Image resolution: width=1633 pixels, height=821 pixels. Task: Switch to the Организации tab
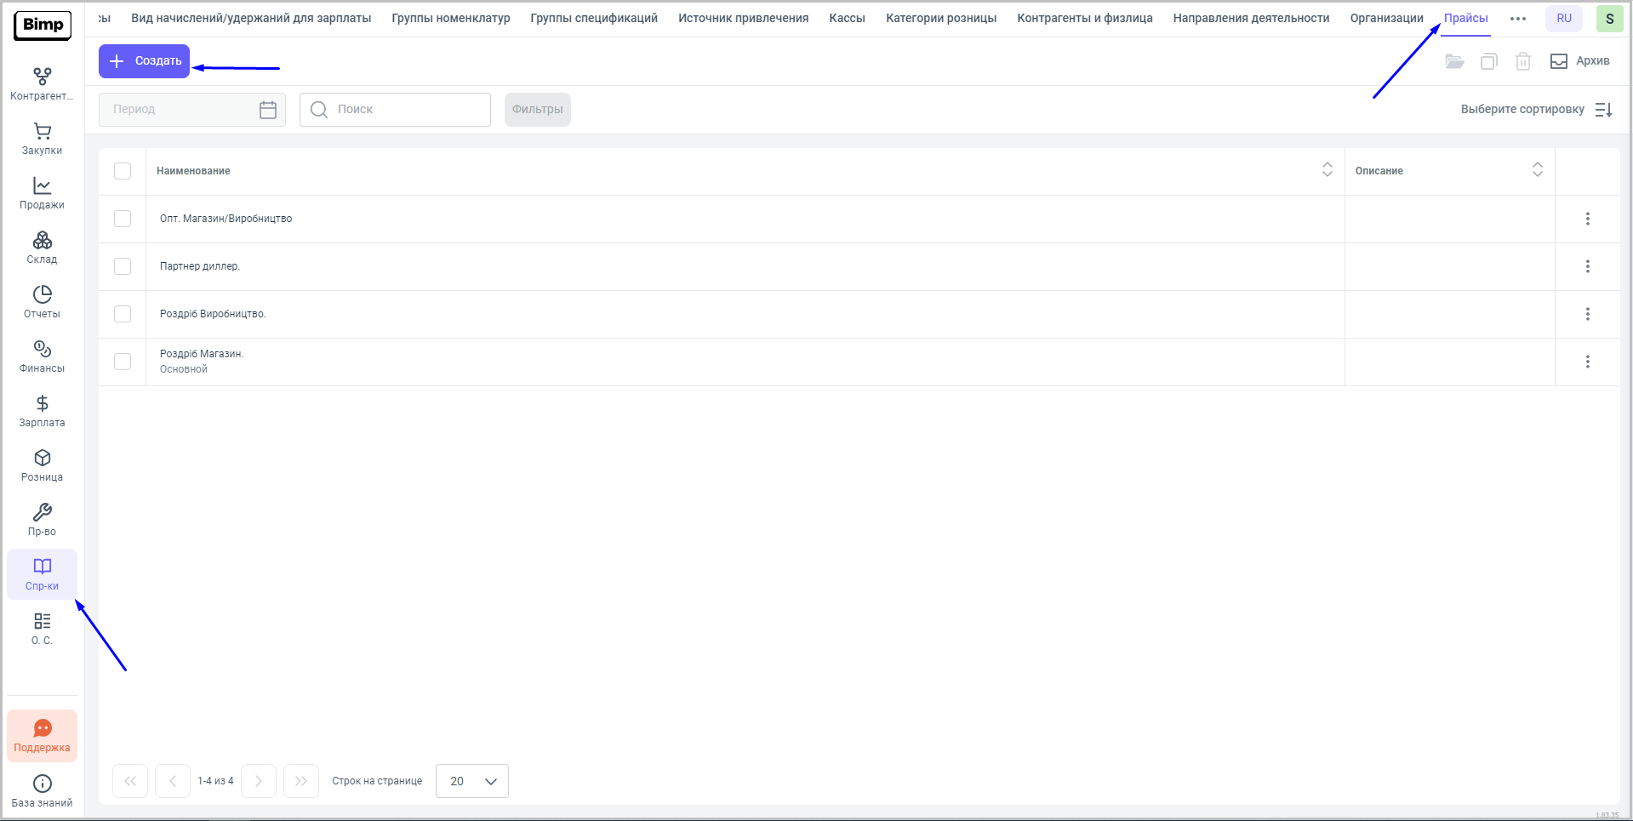click(1386, 18)
